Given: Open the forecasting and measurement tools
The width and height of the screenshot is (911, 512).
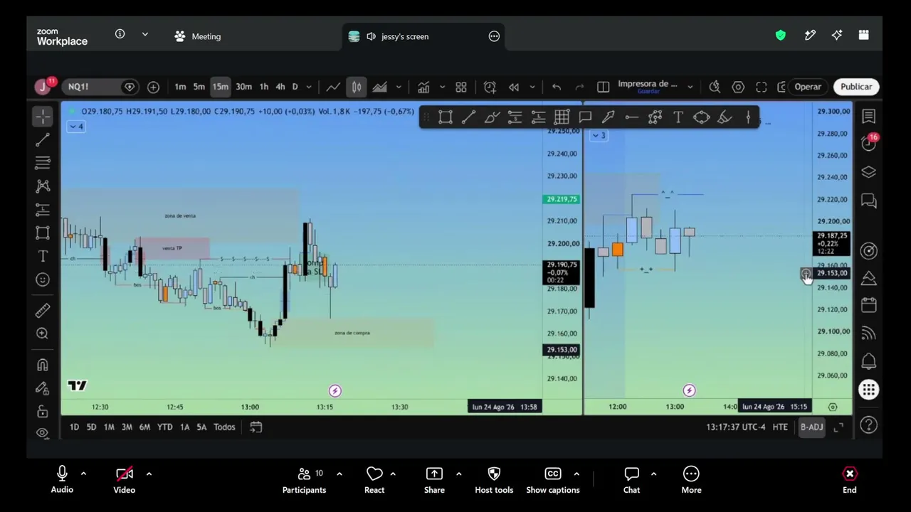Looking at the screenshot, I should [43, 210].
